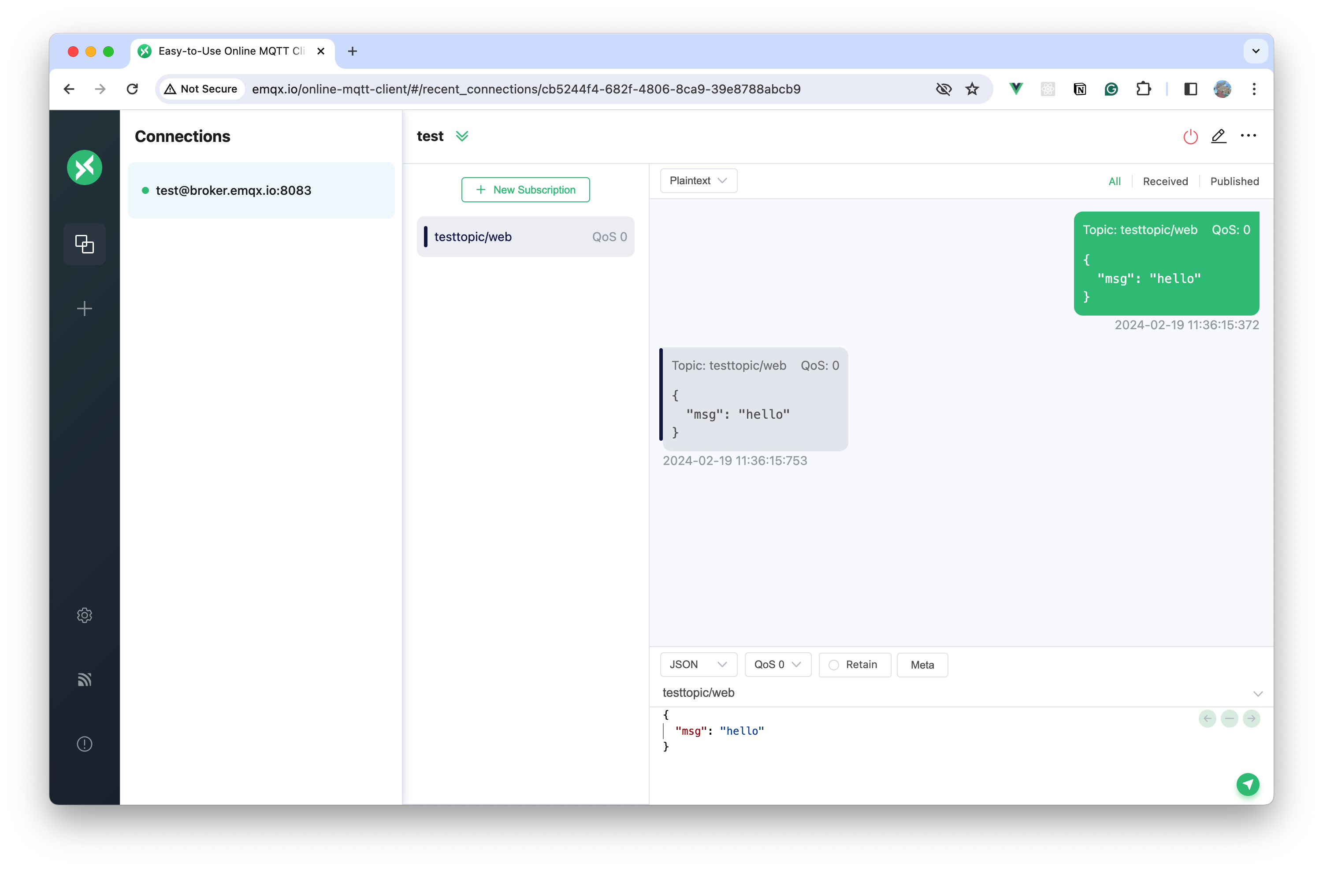Click the settings gear icon in sidebar
Viewport: 1323px width, 870px height.
pos(85,615)
